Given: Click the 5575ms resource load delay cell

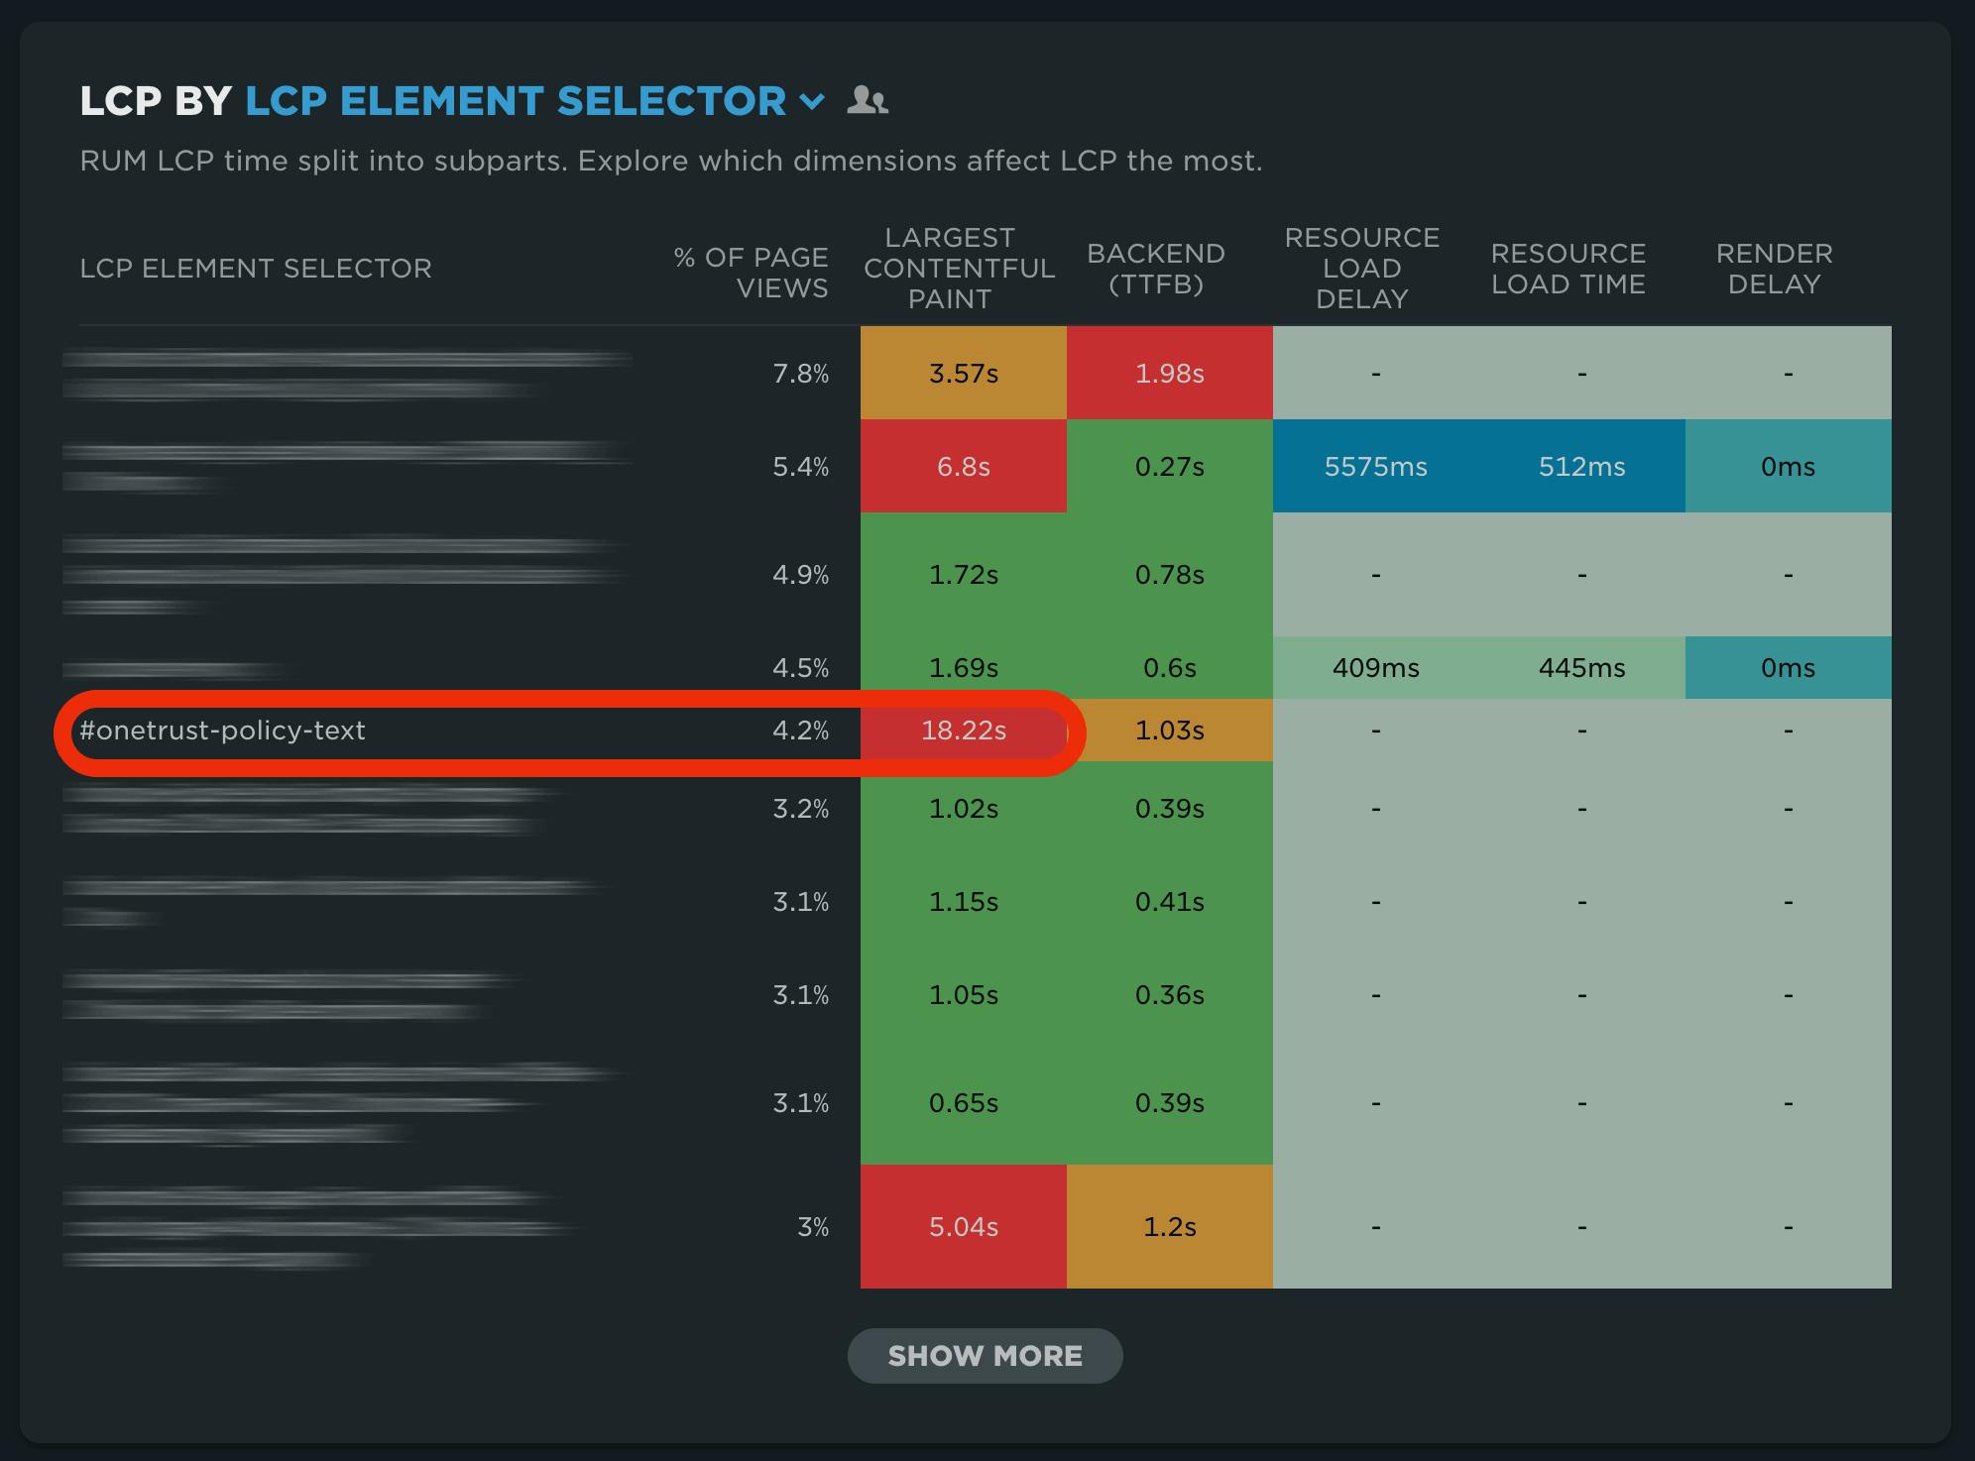Looking at the screenshot, I should point(1375,466).
